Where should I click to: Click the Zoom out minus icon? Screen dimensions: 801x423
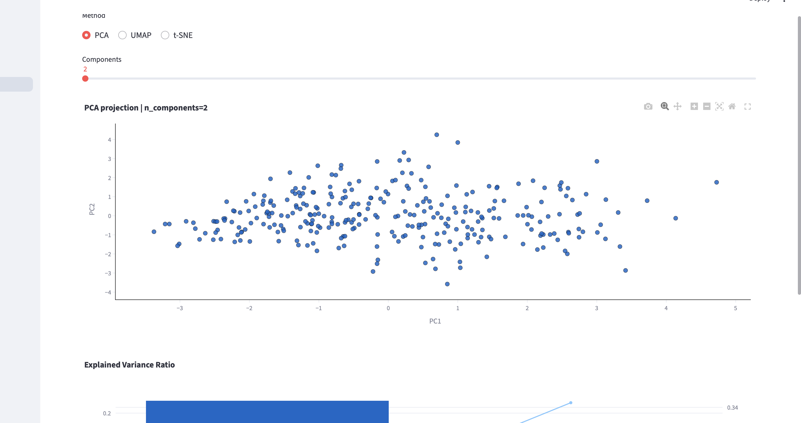point(707,106)
